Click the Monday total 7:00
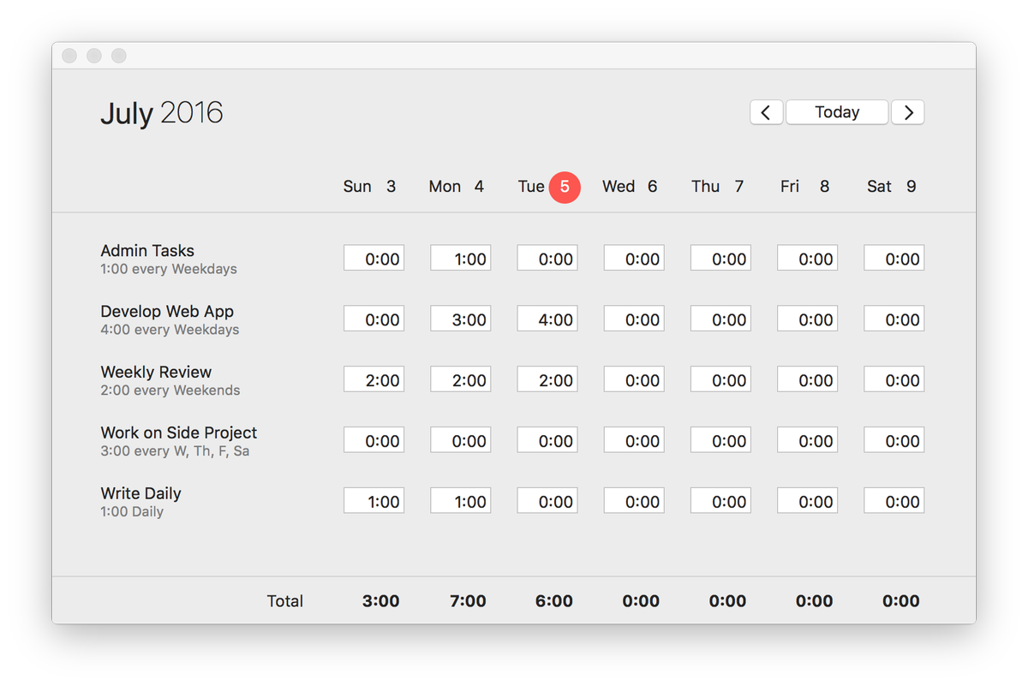Image resolution: width=1028 pixels, height=686 pixels. click(468, 601)
